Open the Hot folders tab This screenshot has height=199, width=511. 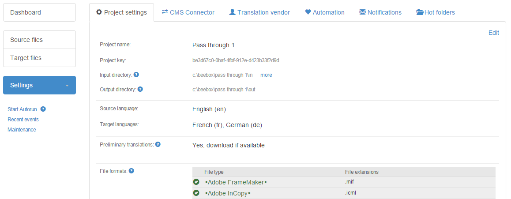click(x=436, y=12)
